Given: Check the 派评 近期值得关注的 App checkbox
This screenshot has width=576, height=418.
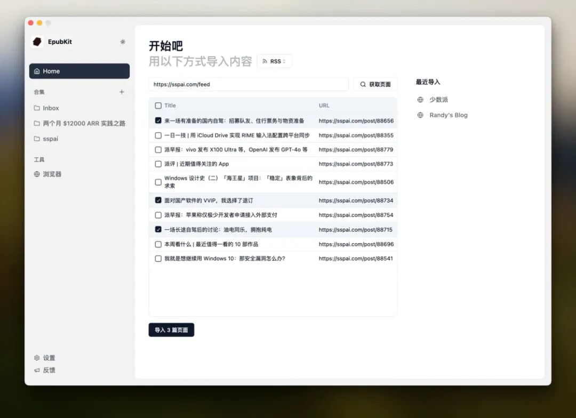Looking at the screenshot, I should point(158,164).
